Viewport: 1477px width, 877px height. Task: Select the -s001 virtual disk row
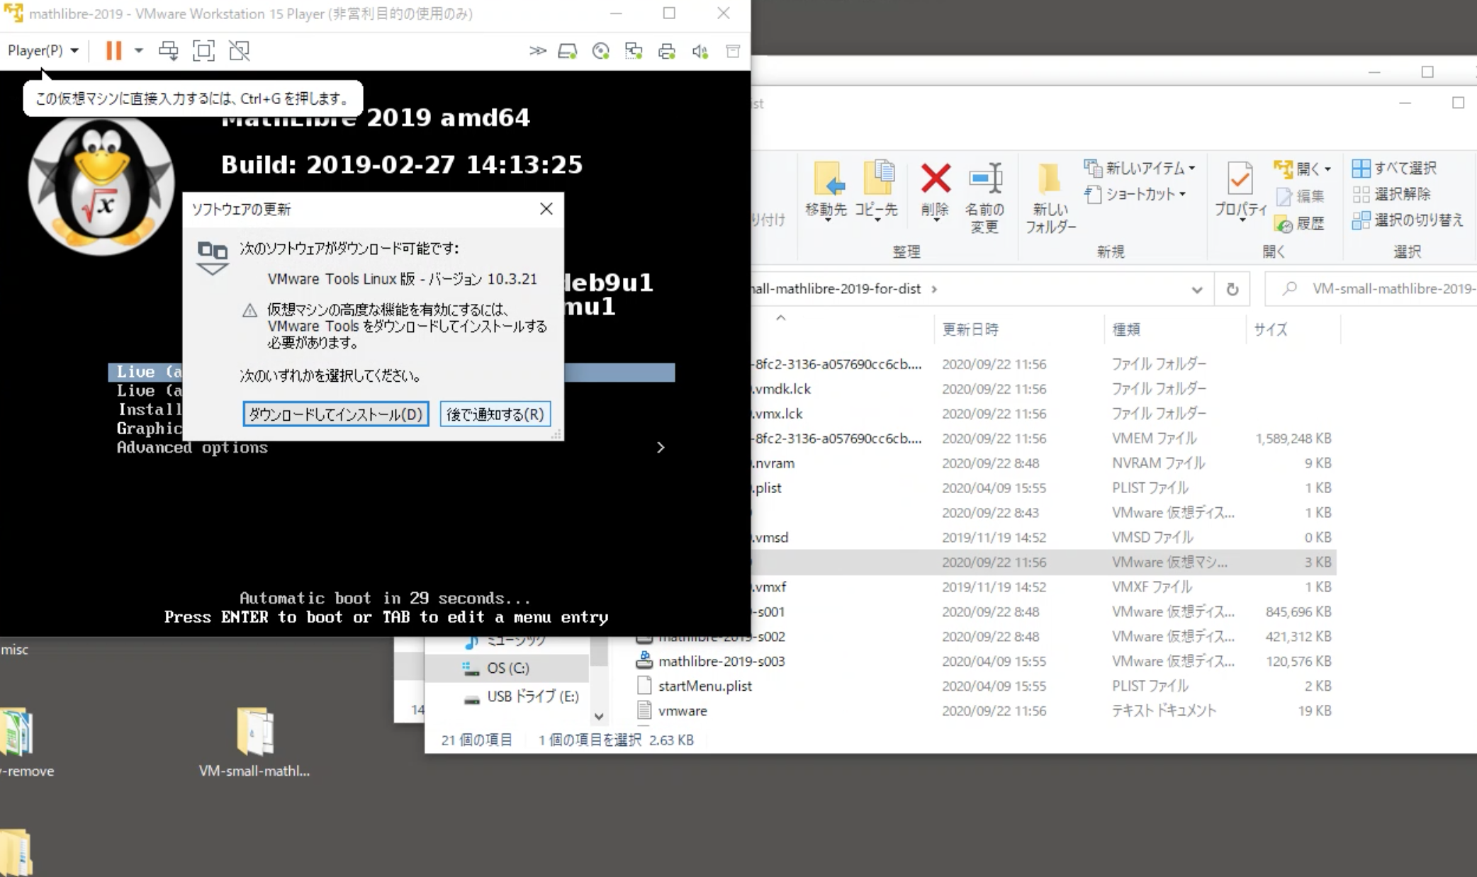pyautogui.click(x=1044, y=612)
